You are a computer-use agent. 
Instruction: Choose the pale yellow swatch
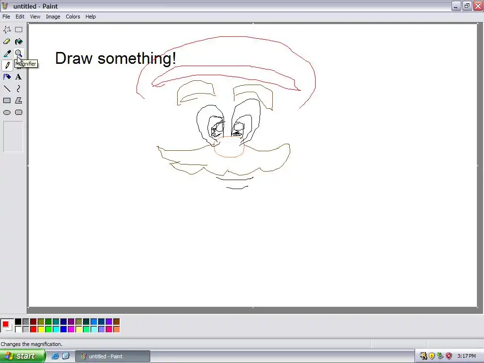coord(79,329)
